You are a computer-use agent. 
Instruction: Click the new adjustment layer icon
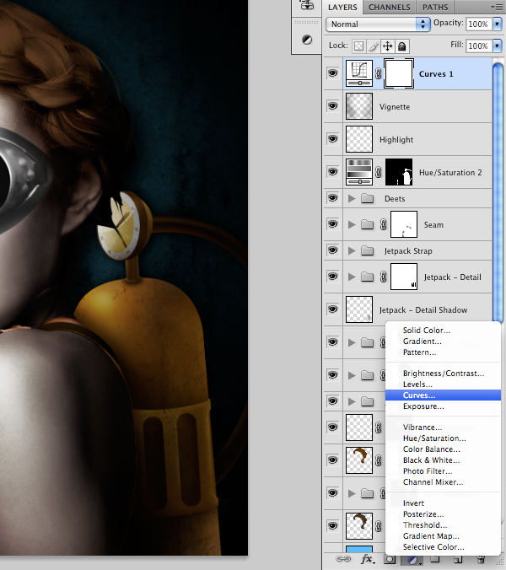[413, 560]
